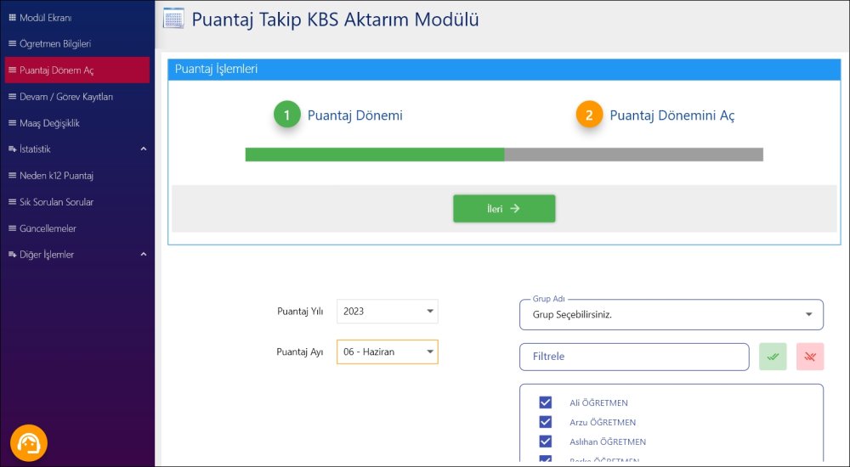Click the list icon beside Maaş Değişiklik
The width and height of the screenshot is (850, 467).
(x=12, y=123)
